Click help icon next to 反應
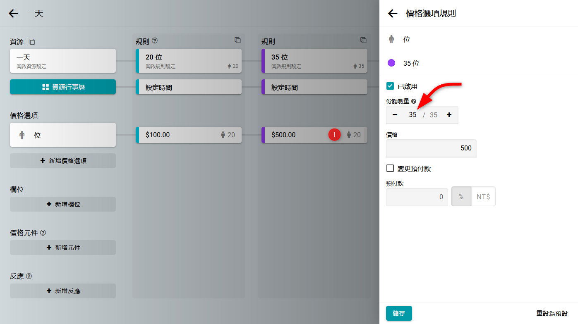Image resolution: width=578 pixels, height=324 pixels. [x=29, y=276]
